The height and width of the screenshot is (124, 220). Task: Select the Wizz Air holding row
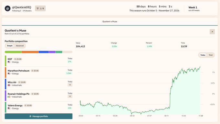pyautogui.click(x=38, y=84)
